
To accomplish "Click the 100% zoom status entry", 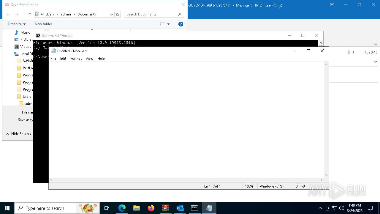I will 249,186.
